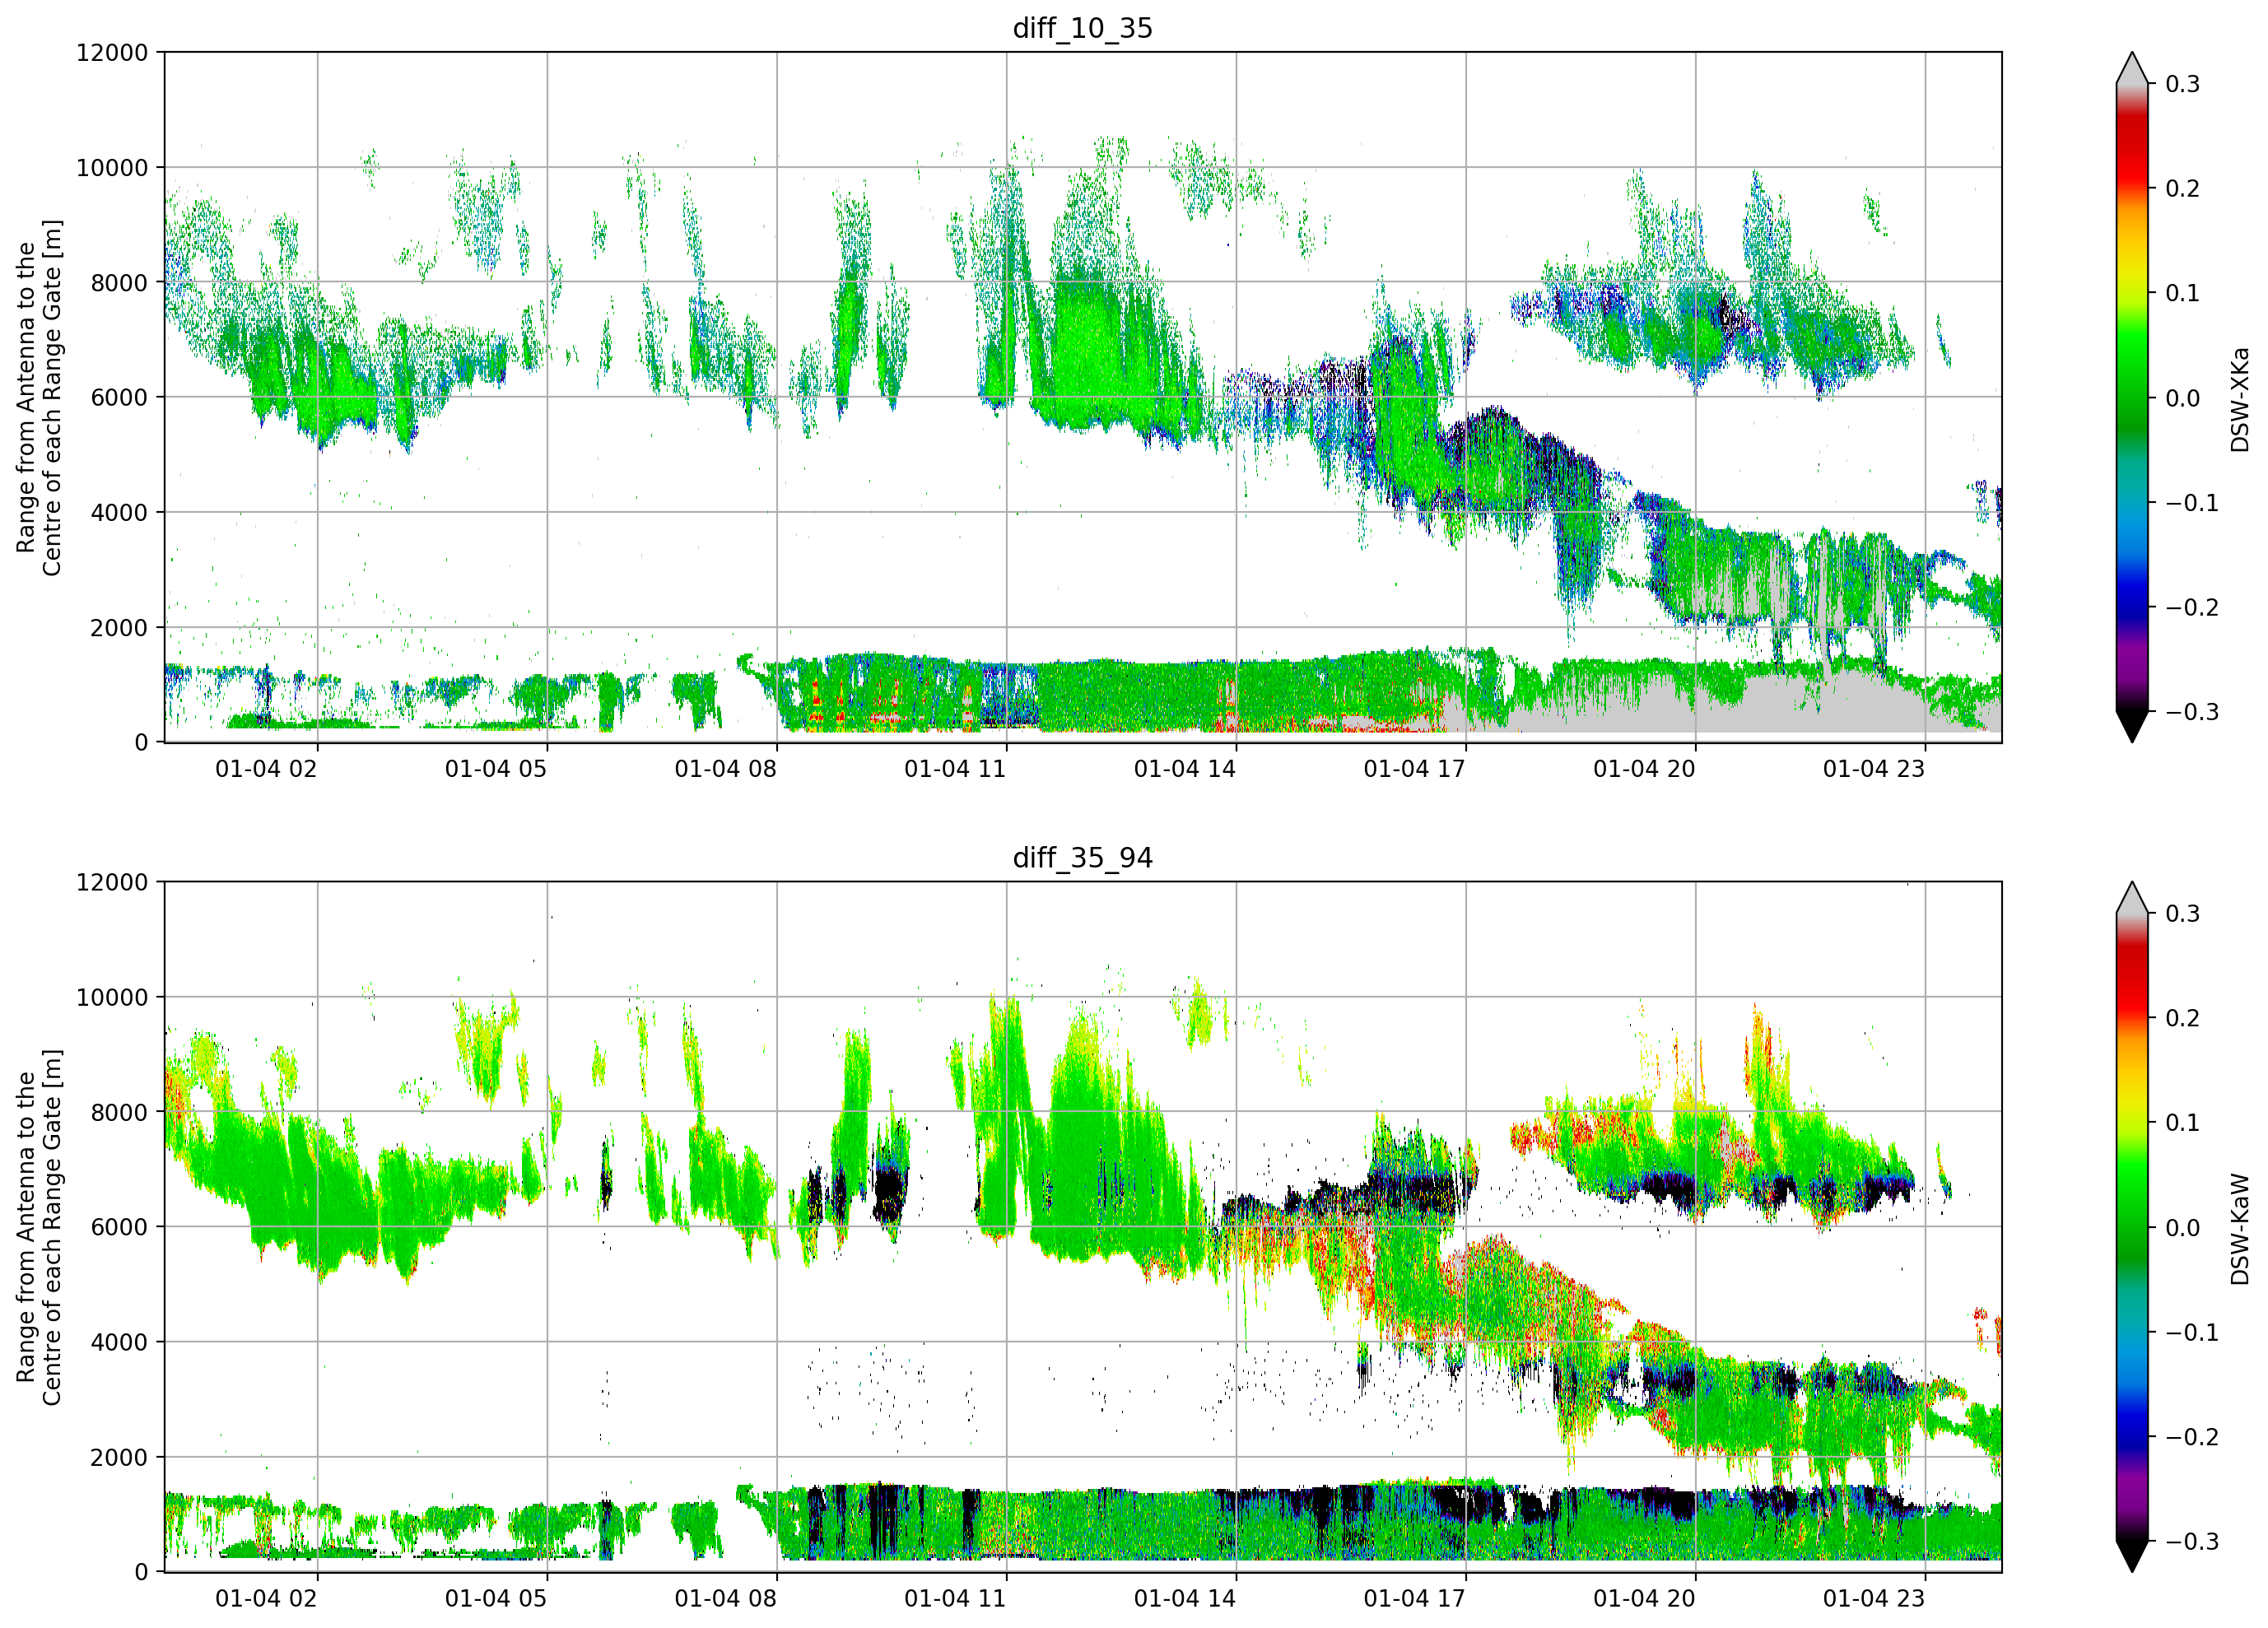This screenshot has width=2268, height=1628.
Task: Click x-tick '01-04 02' under diff_35_94 plot
Action: pos(266,1598)
